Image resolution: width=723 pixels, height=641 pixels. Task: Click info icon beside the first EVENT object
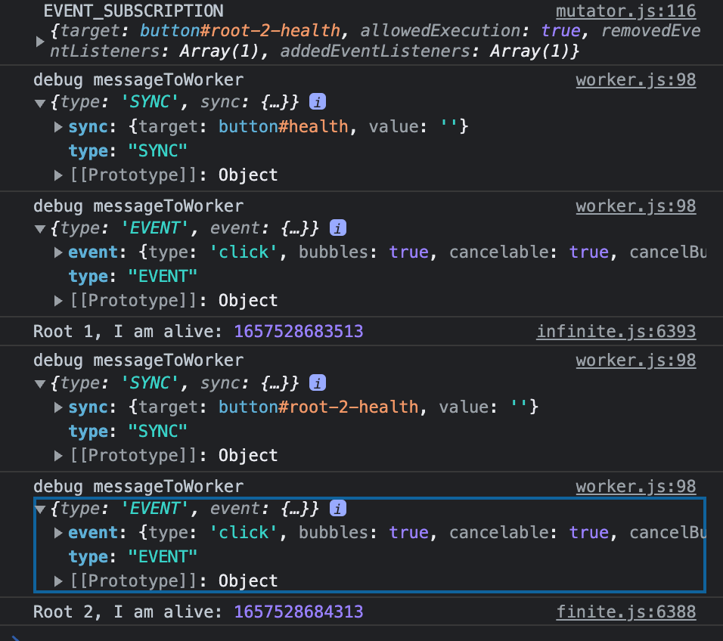tap(338, 228)
